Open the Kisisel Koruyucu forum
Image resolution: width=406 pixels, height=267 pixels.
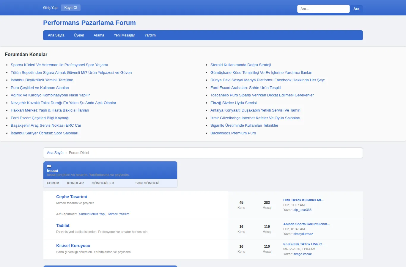[x=73, y=246]
